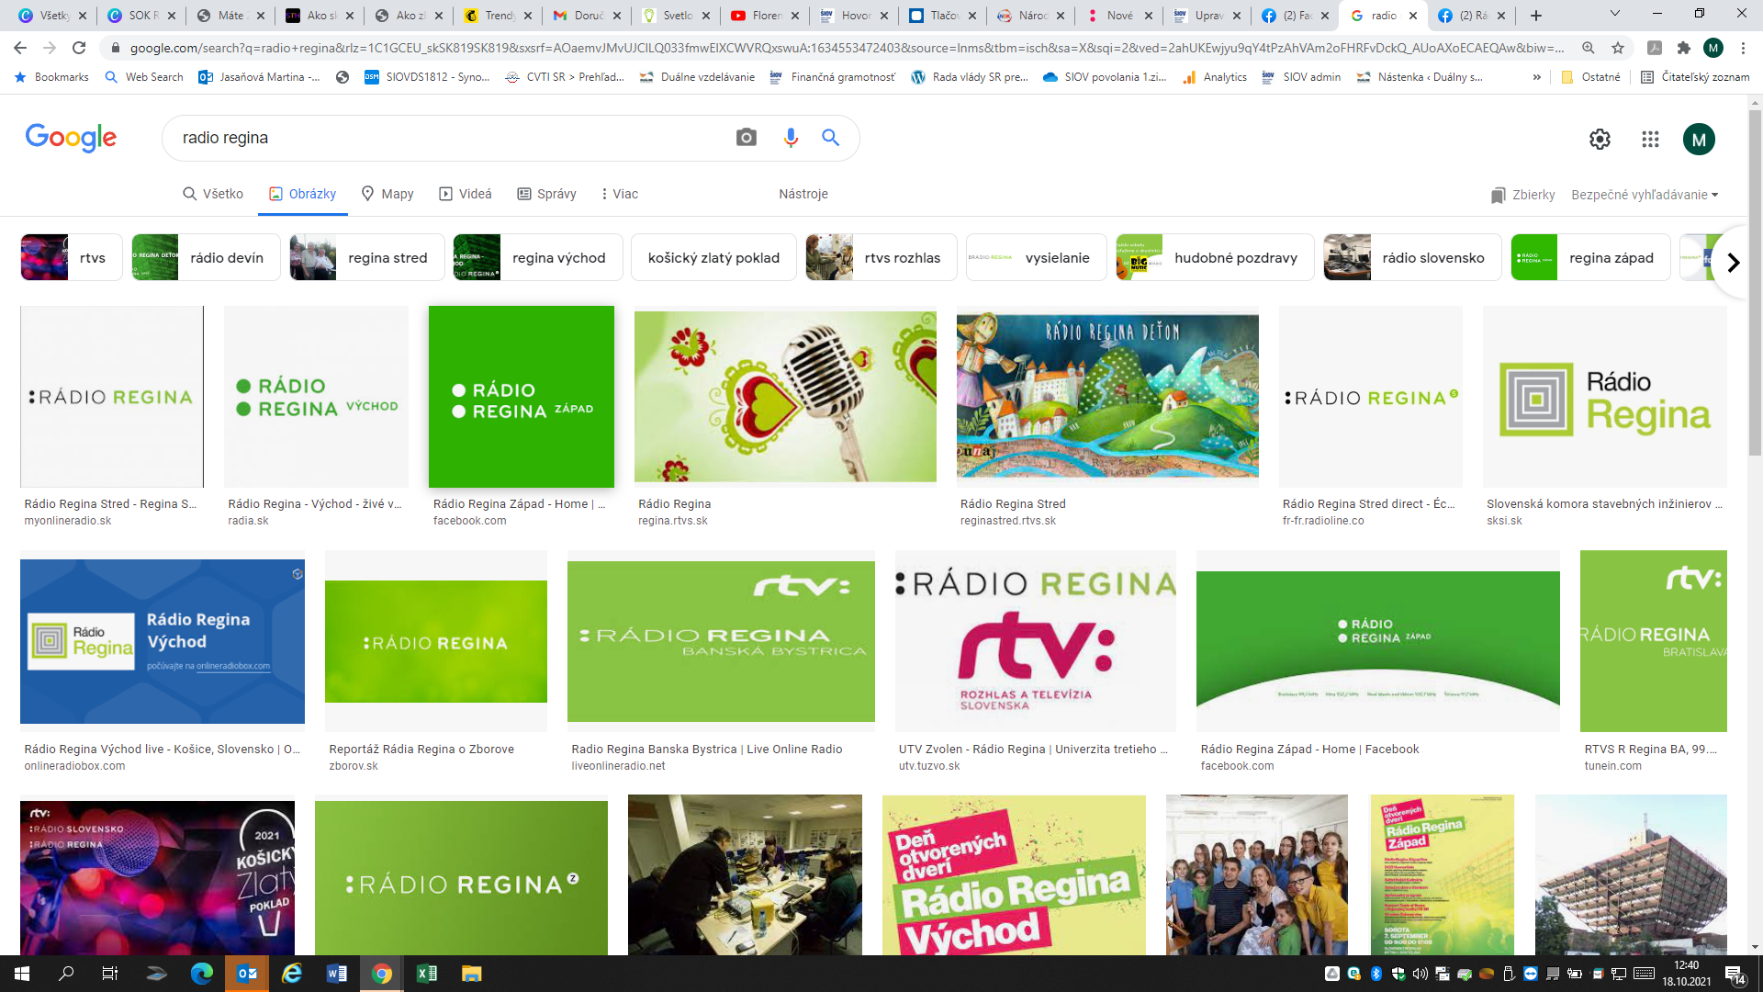The image size is (1763, 992).
Task: Open the Ostatné bookmarks folder
Action: click(1590, 77)
